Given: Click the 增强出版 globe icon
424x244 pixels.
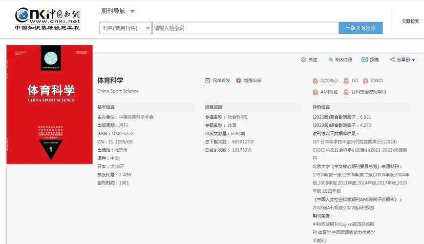Looking at the screenshot, I should 238,81.
